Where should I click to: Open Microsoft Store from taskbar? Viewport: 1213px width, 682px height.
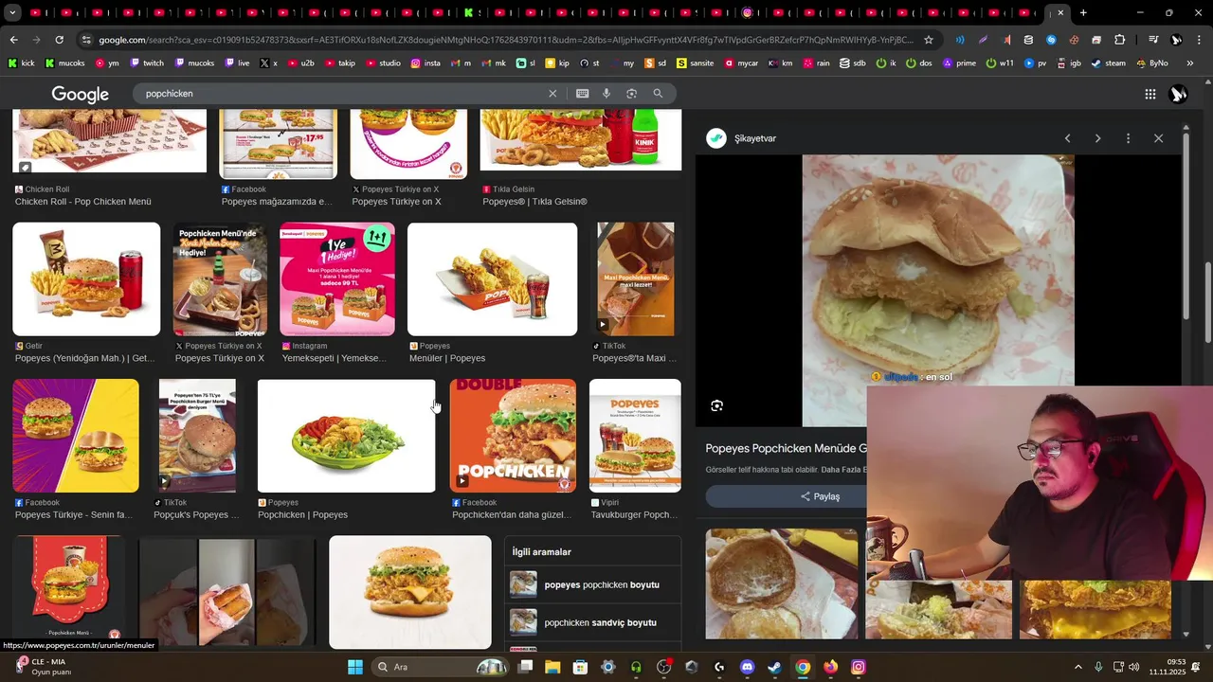(x=580, y=667)
